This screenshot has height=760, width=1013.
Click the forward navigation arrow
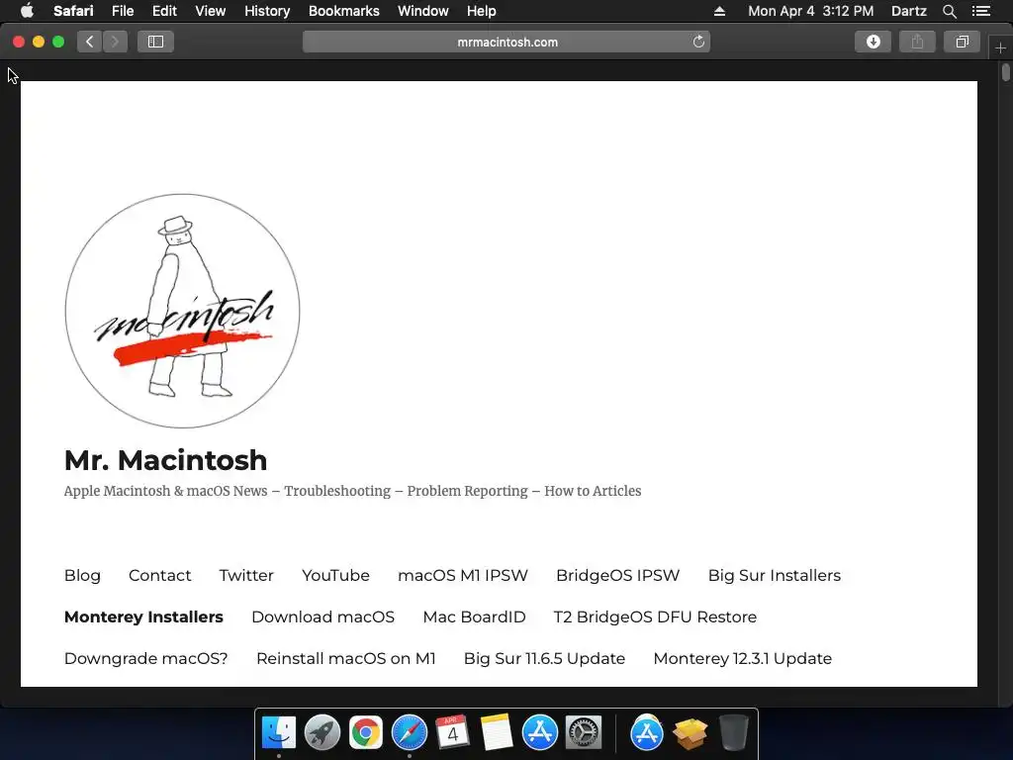(115, 42)
